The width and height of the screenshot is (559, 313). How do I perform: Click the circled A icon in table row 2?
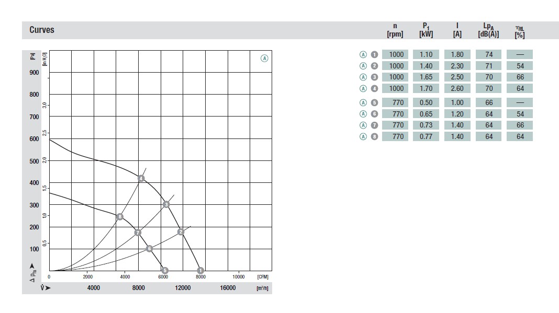tap(363, 66)
